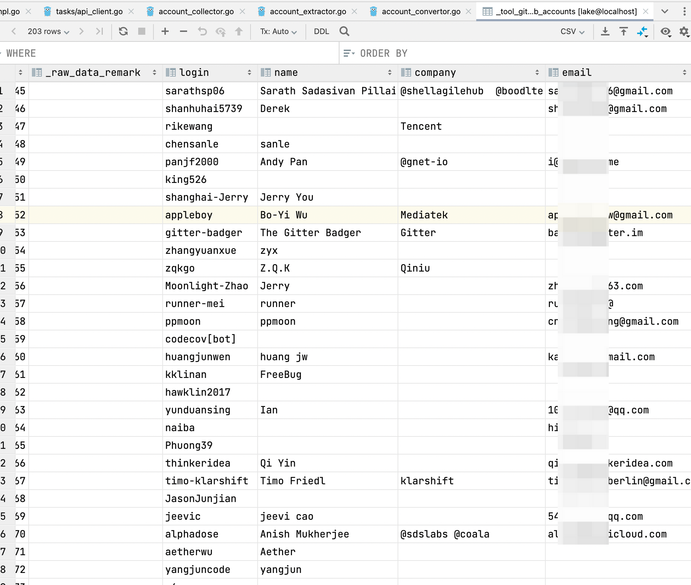The image size is (691, 585).
Task: Toggle the view options eye icon
Action: (x=665, y=32)
